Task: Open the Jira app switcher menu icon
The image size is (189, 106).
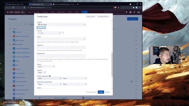Action: click(8, 12)
